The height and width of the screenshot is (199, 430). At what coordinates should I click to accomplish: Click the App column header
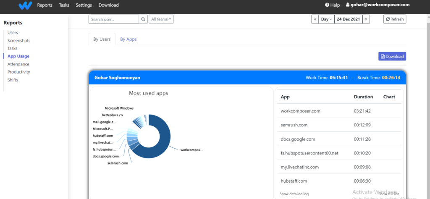[285, 97]
